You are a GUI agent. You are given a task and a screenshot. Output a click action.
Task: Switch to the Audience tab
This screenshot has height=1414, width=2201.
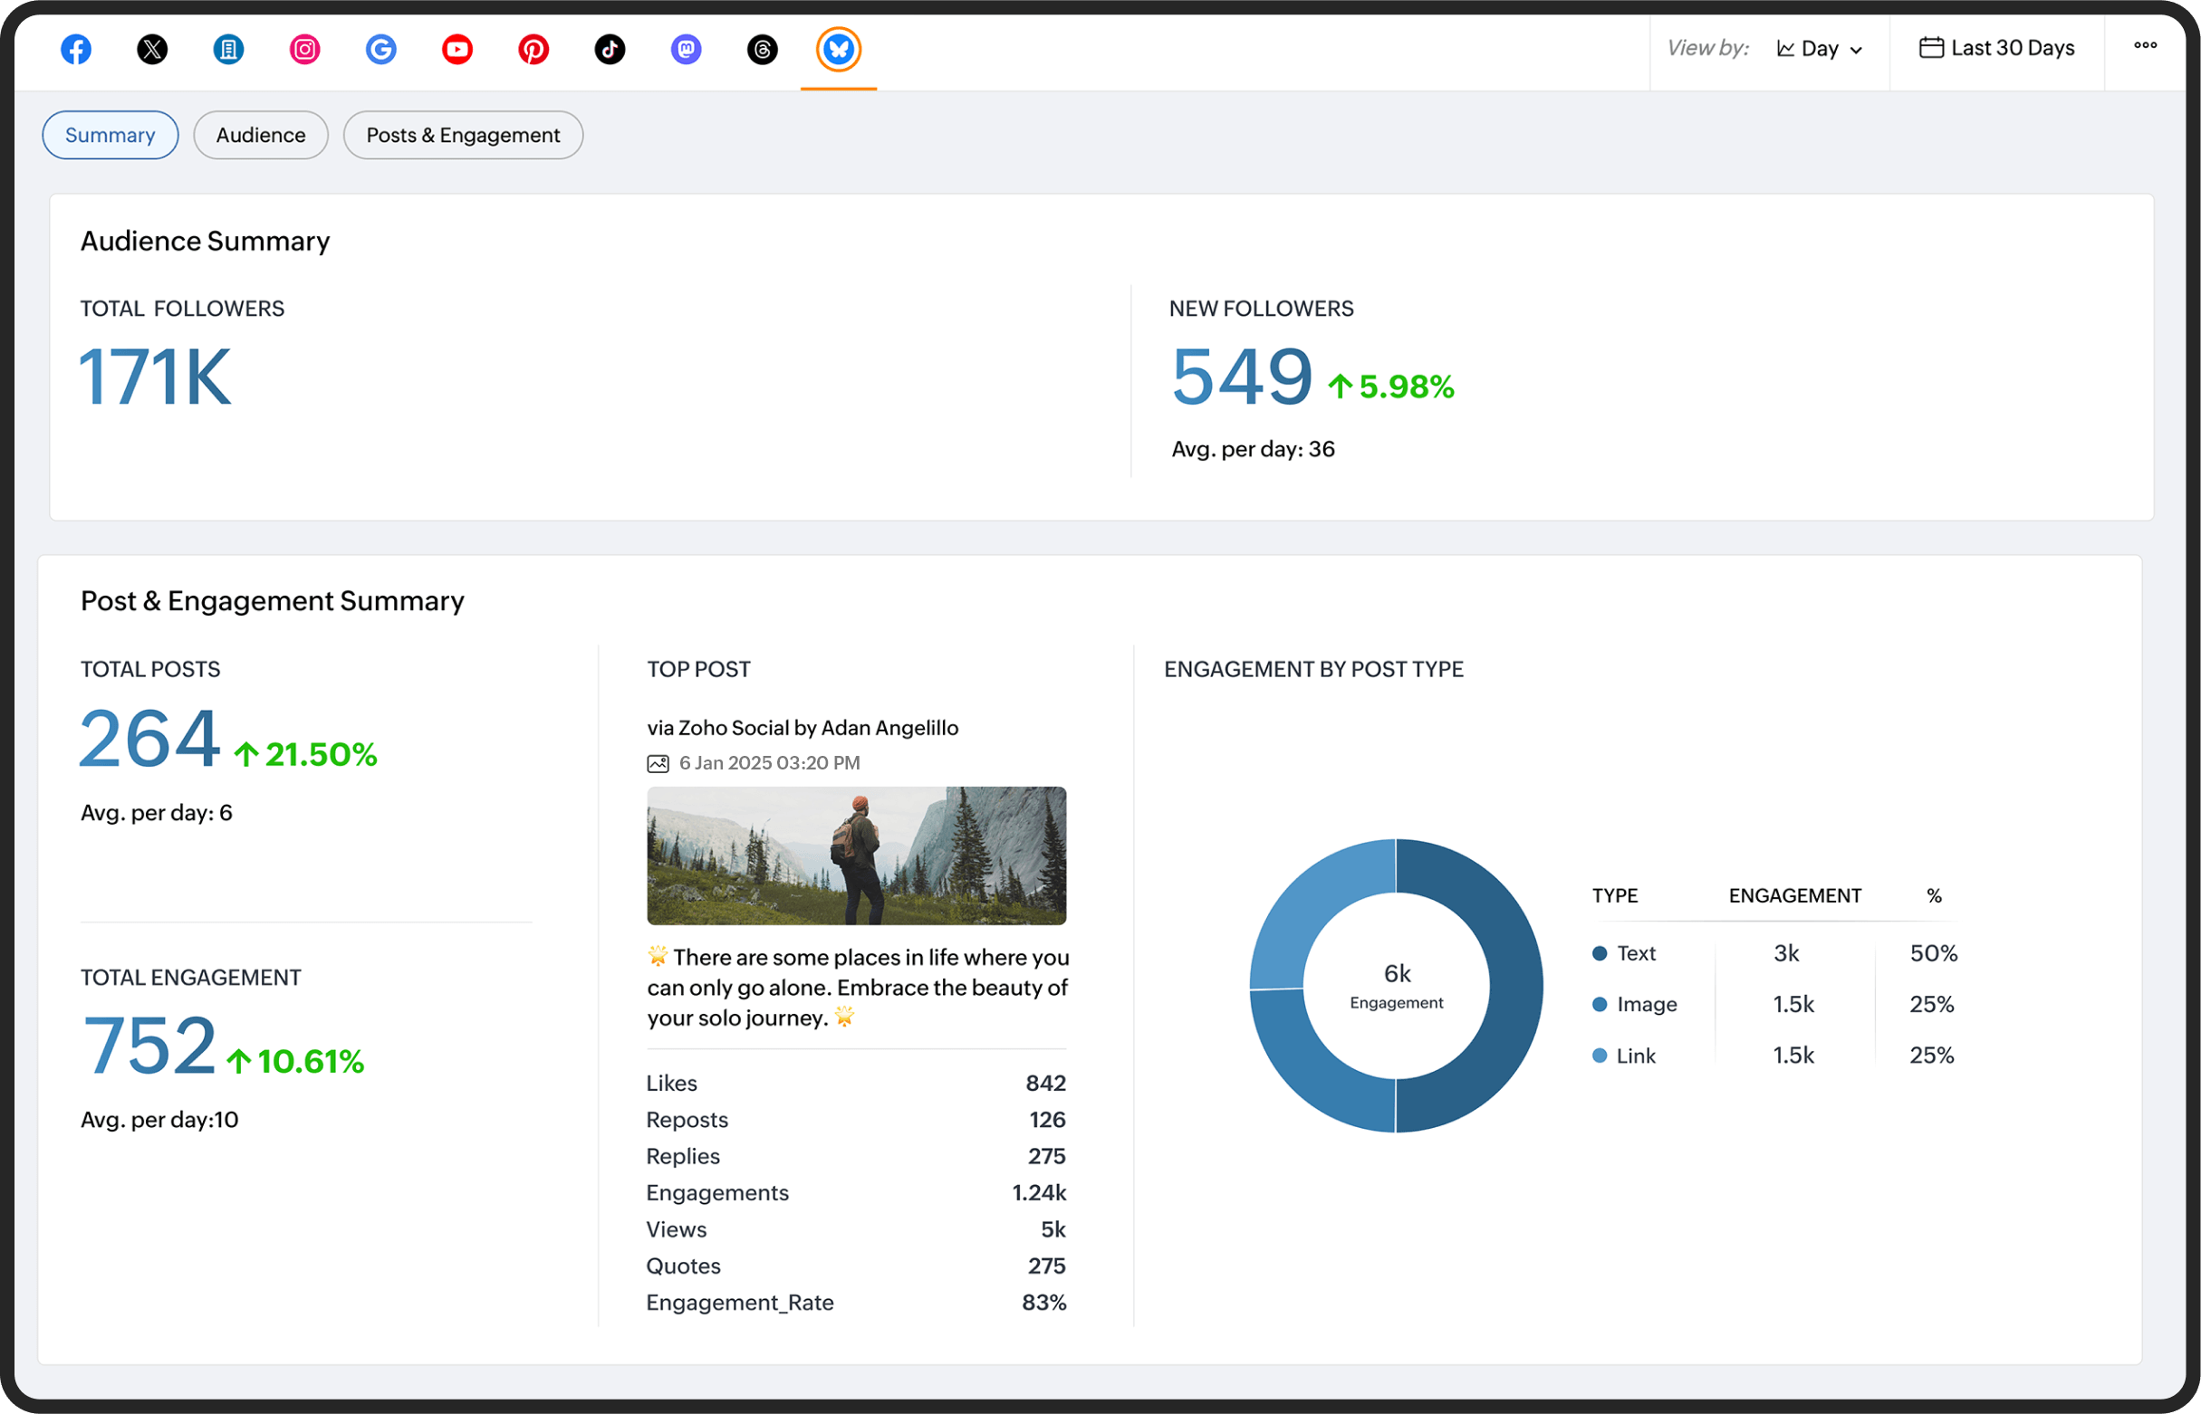[x=261, y=134]
